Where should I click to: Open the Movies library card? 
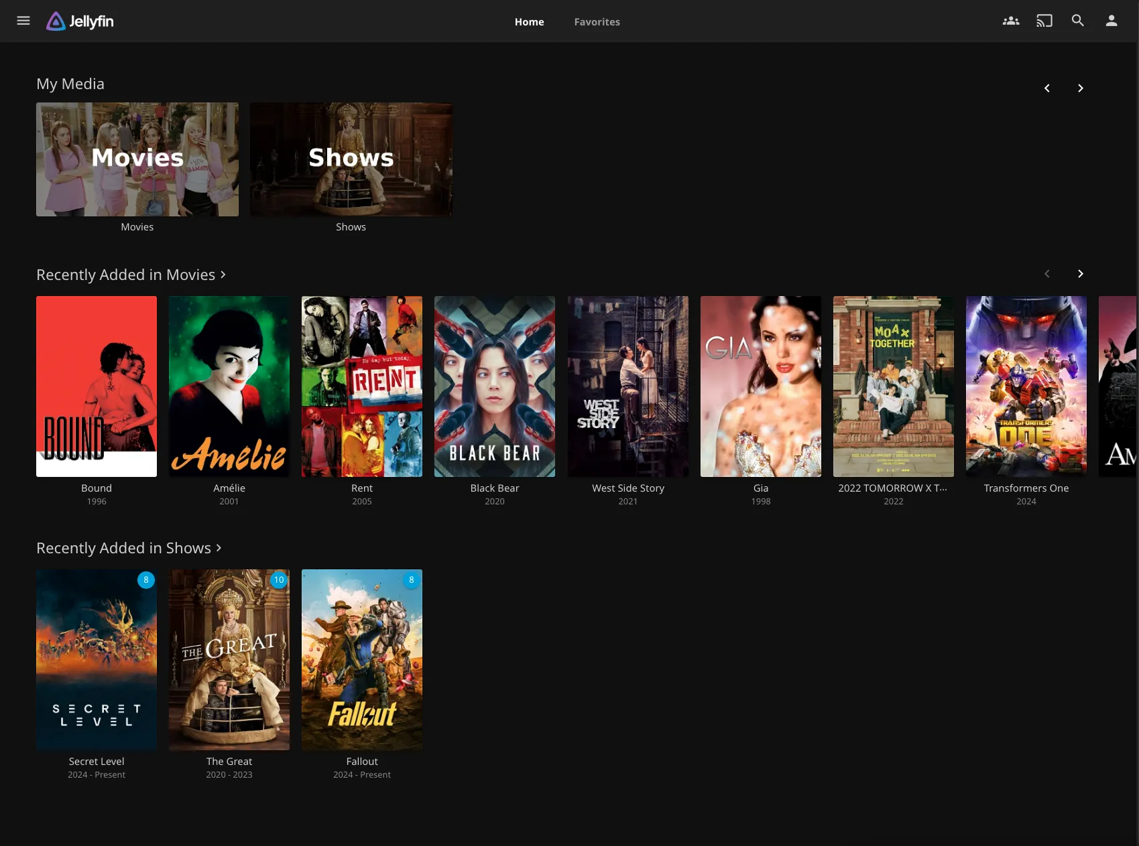click(x=137, y=159)
